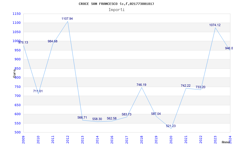Click the 600 y-axis tick label
This screenshot has height=145, width=233.
18,114
